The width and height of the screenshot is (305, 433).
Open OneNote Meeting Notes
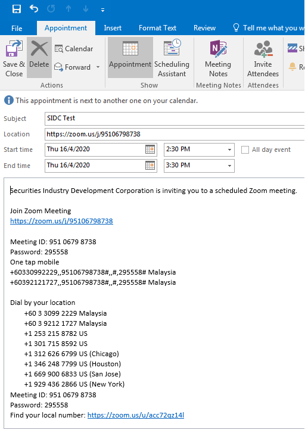[x=218, y=58]
